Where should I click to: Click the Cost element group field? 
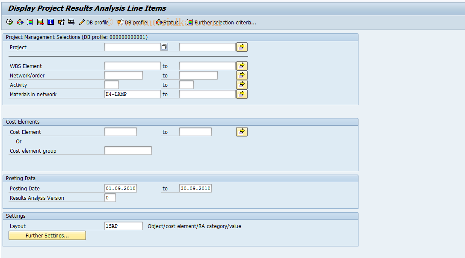click(x=128, y=151)
